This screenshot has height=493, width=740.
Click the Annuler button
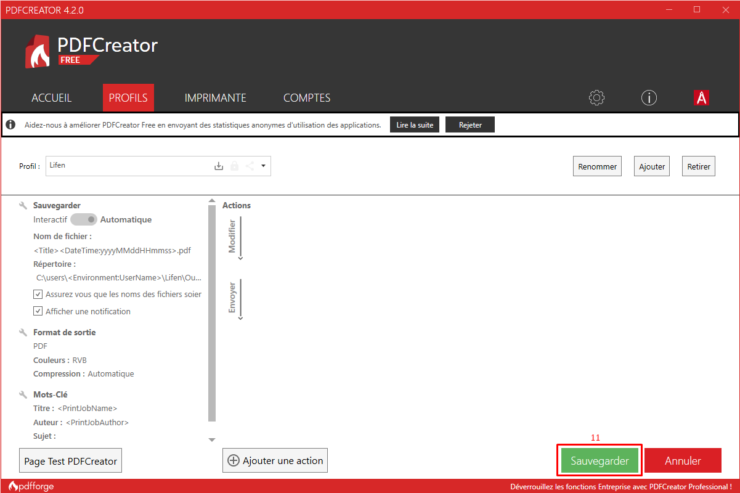(x=683, y=460)
